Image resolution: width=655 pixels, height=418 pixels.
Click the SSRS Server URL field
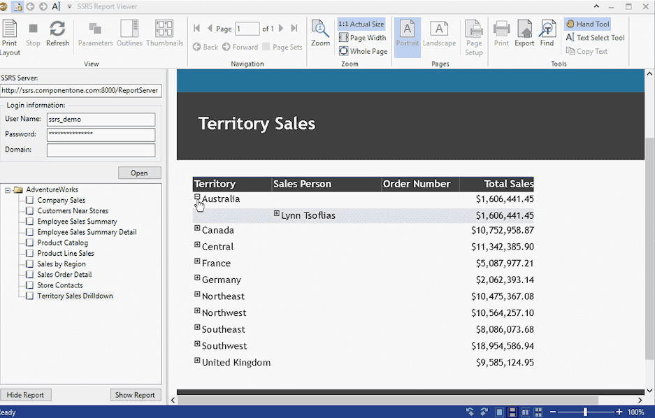(80, 91)
